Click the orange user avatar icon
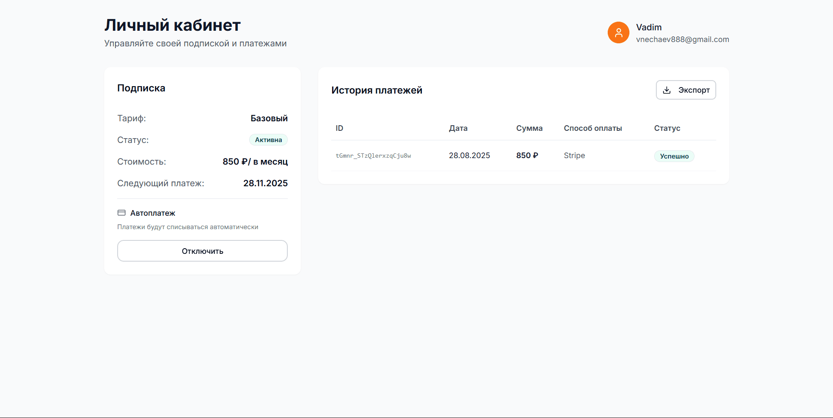This screenshot has width=833, height=418. (618, 32)
